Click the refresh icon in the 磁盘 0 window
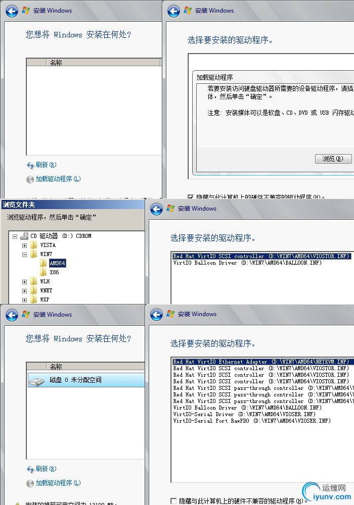 click(30, 469)
